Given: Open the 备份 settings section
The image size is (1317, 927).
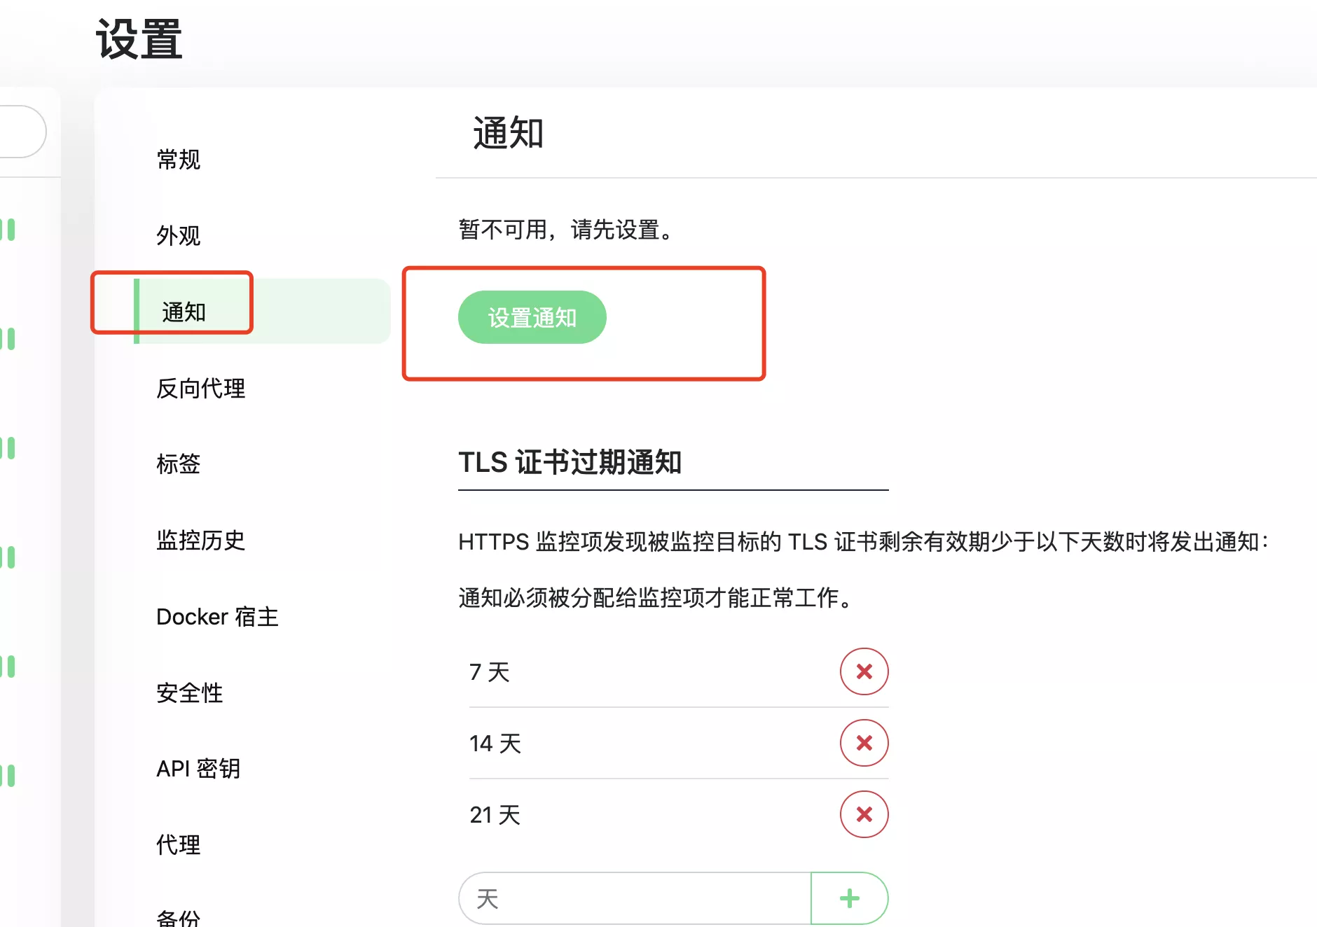Looking at the screenshot, I should [179, 917].
